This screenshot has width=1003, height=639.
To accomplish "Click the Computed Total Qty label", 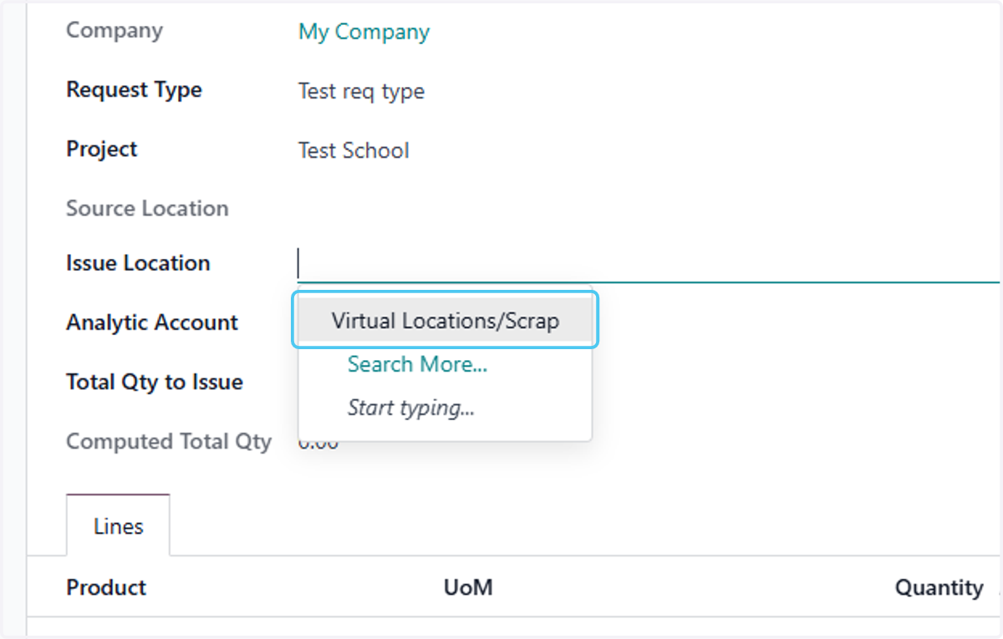I will point(169,441).
